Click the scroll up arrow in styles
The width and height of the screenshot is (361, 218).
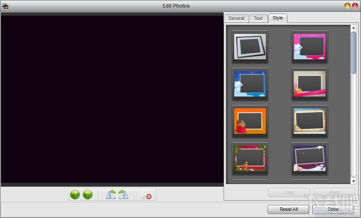[354, 28]
